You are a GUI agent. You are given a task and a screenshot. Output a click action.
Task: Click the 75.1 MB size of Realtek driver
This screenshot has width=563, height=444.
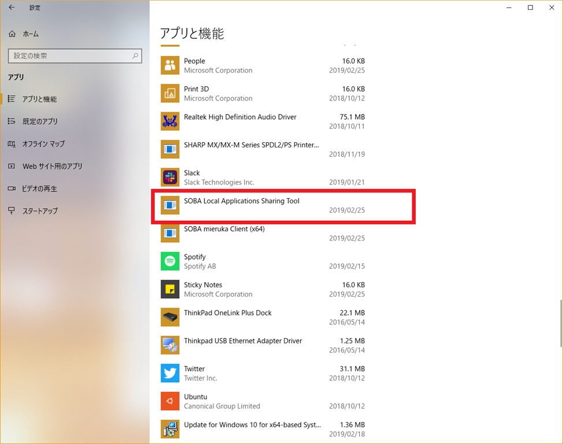[x=352, y=117]
